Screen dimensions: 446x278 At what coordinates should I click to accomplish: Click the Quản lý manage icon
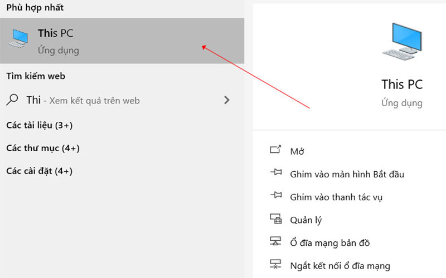tap(275, 219)
